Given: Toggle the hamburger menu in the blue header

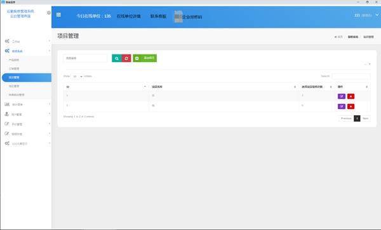Looking at the screenshot, I should [x=58, y=15].
